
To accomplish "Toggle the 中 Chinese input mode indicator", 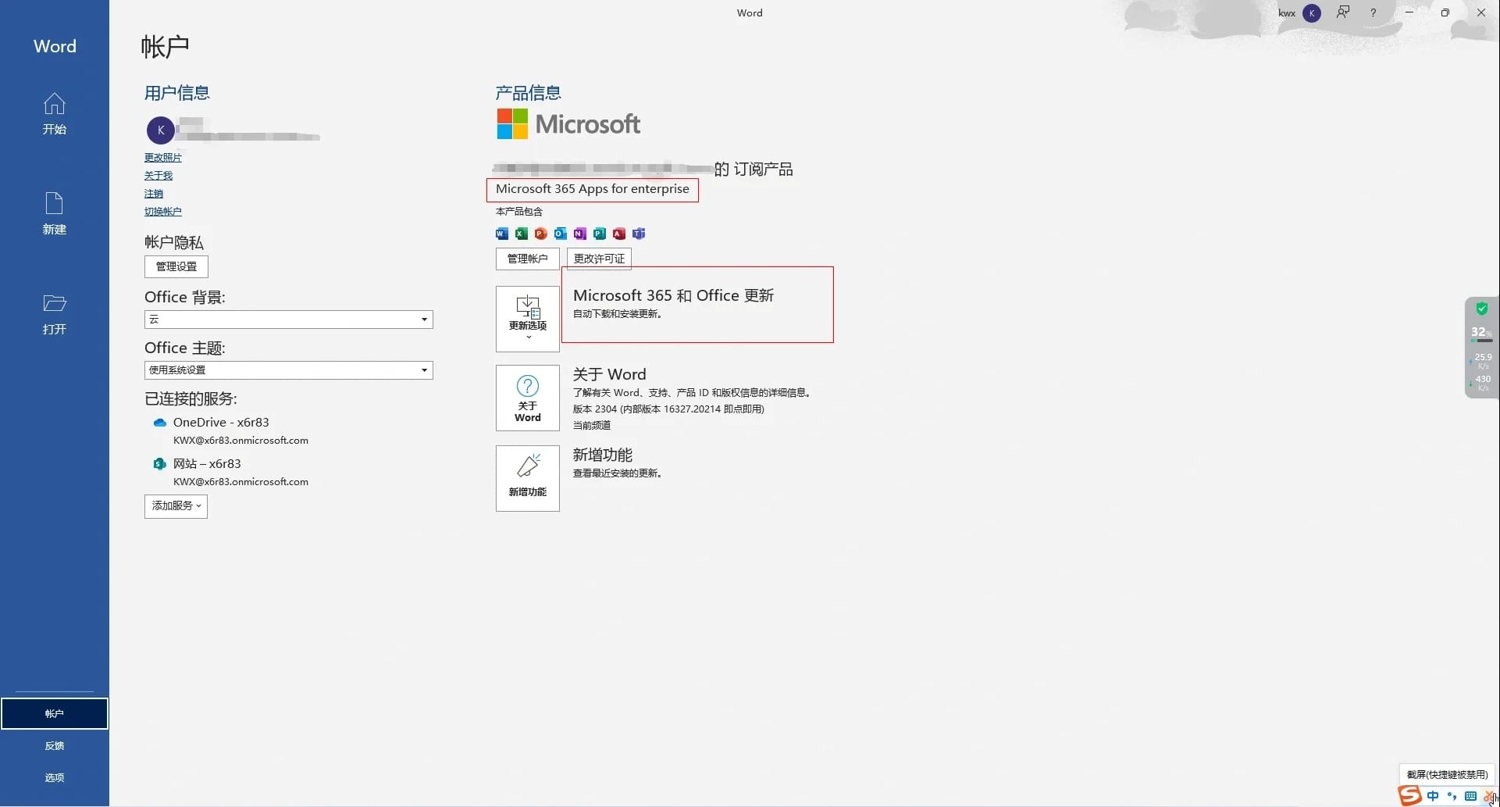I will (1433, 796).
